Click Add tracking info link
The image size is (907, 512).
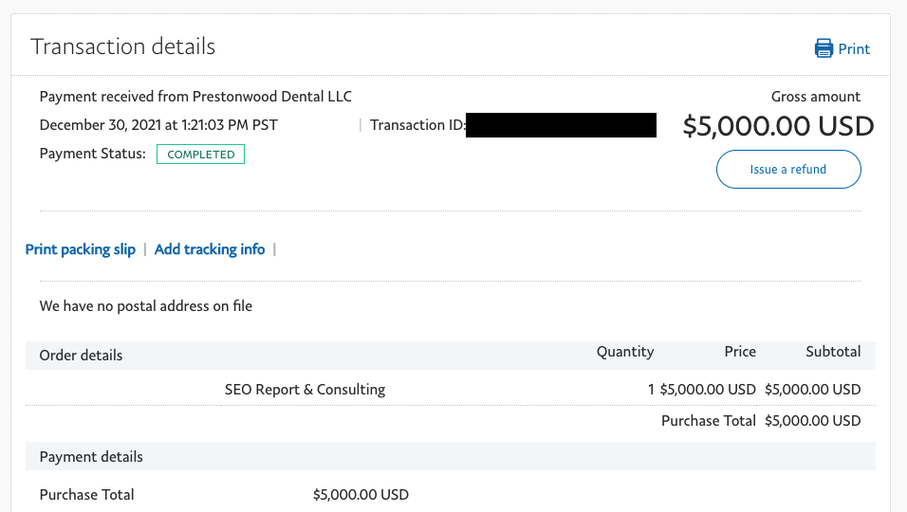pyautogui.click(x=210, y=249)
